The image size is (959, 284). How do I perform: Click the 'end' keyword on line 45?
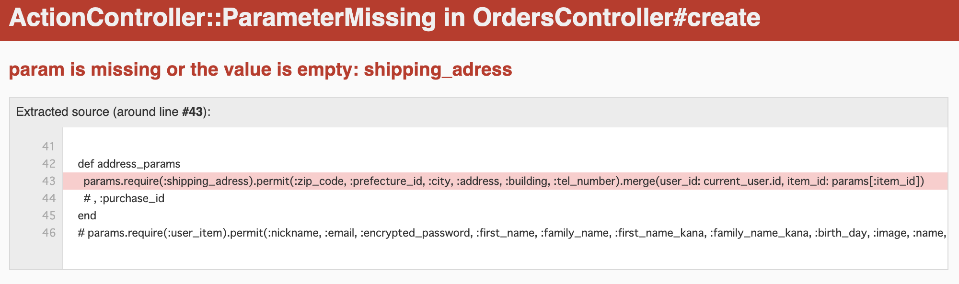[x=87, y=216]
